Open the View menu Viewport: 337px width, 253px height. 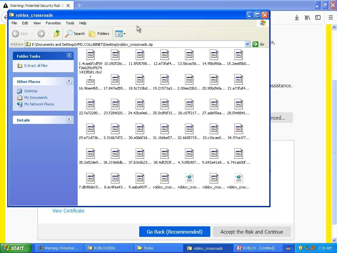tap(37, 23)
